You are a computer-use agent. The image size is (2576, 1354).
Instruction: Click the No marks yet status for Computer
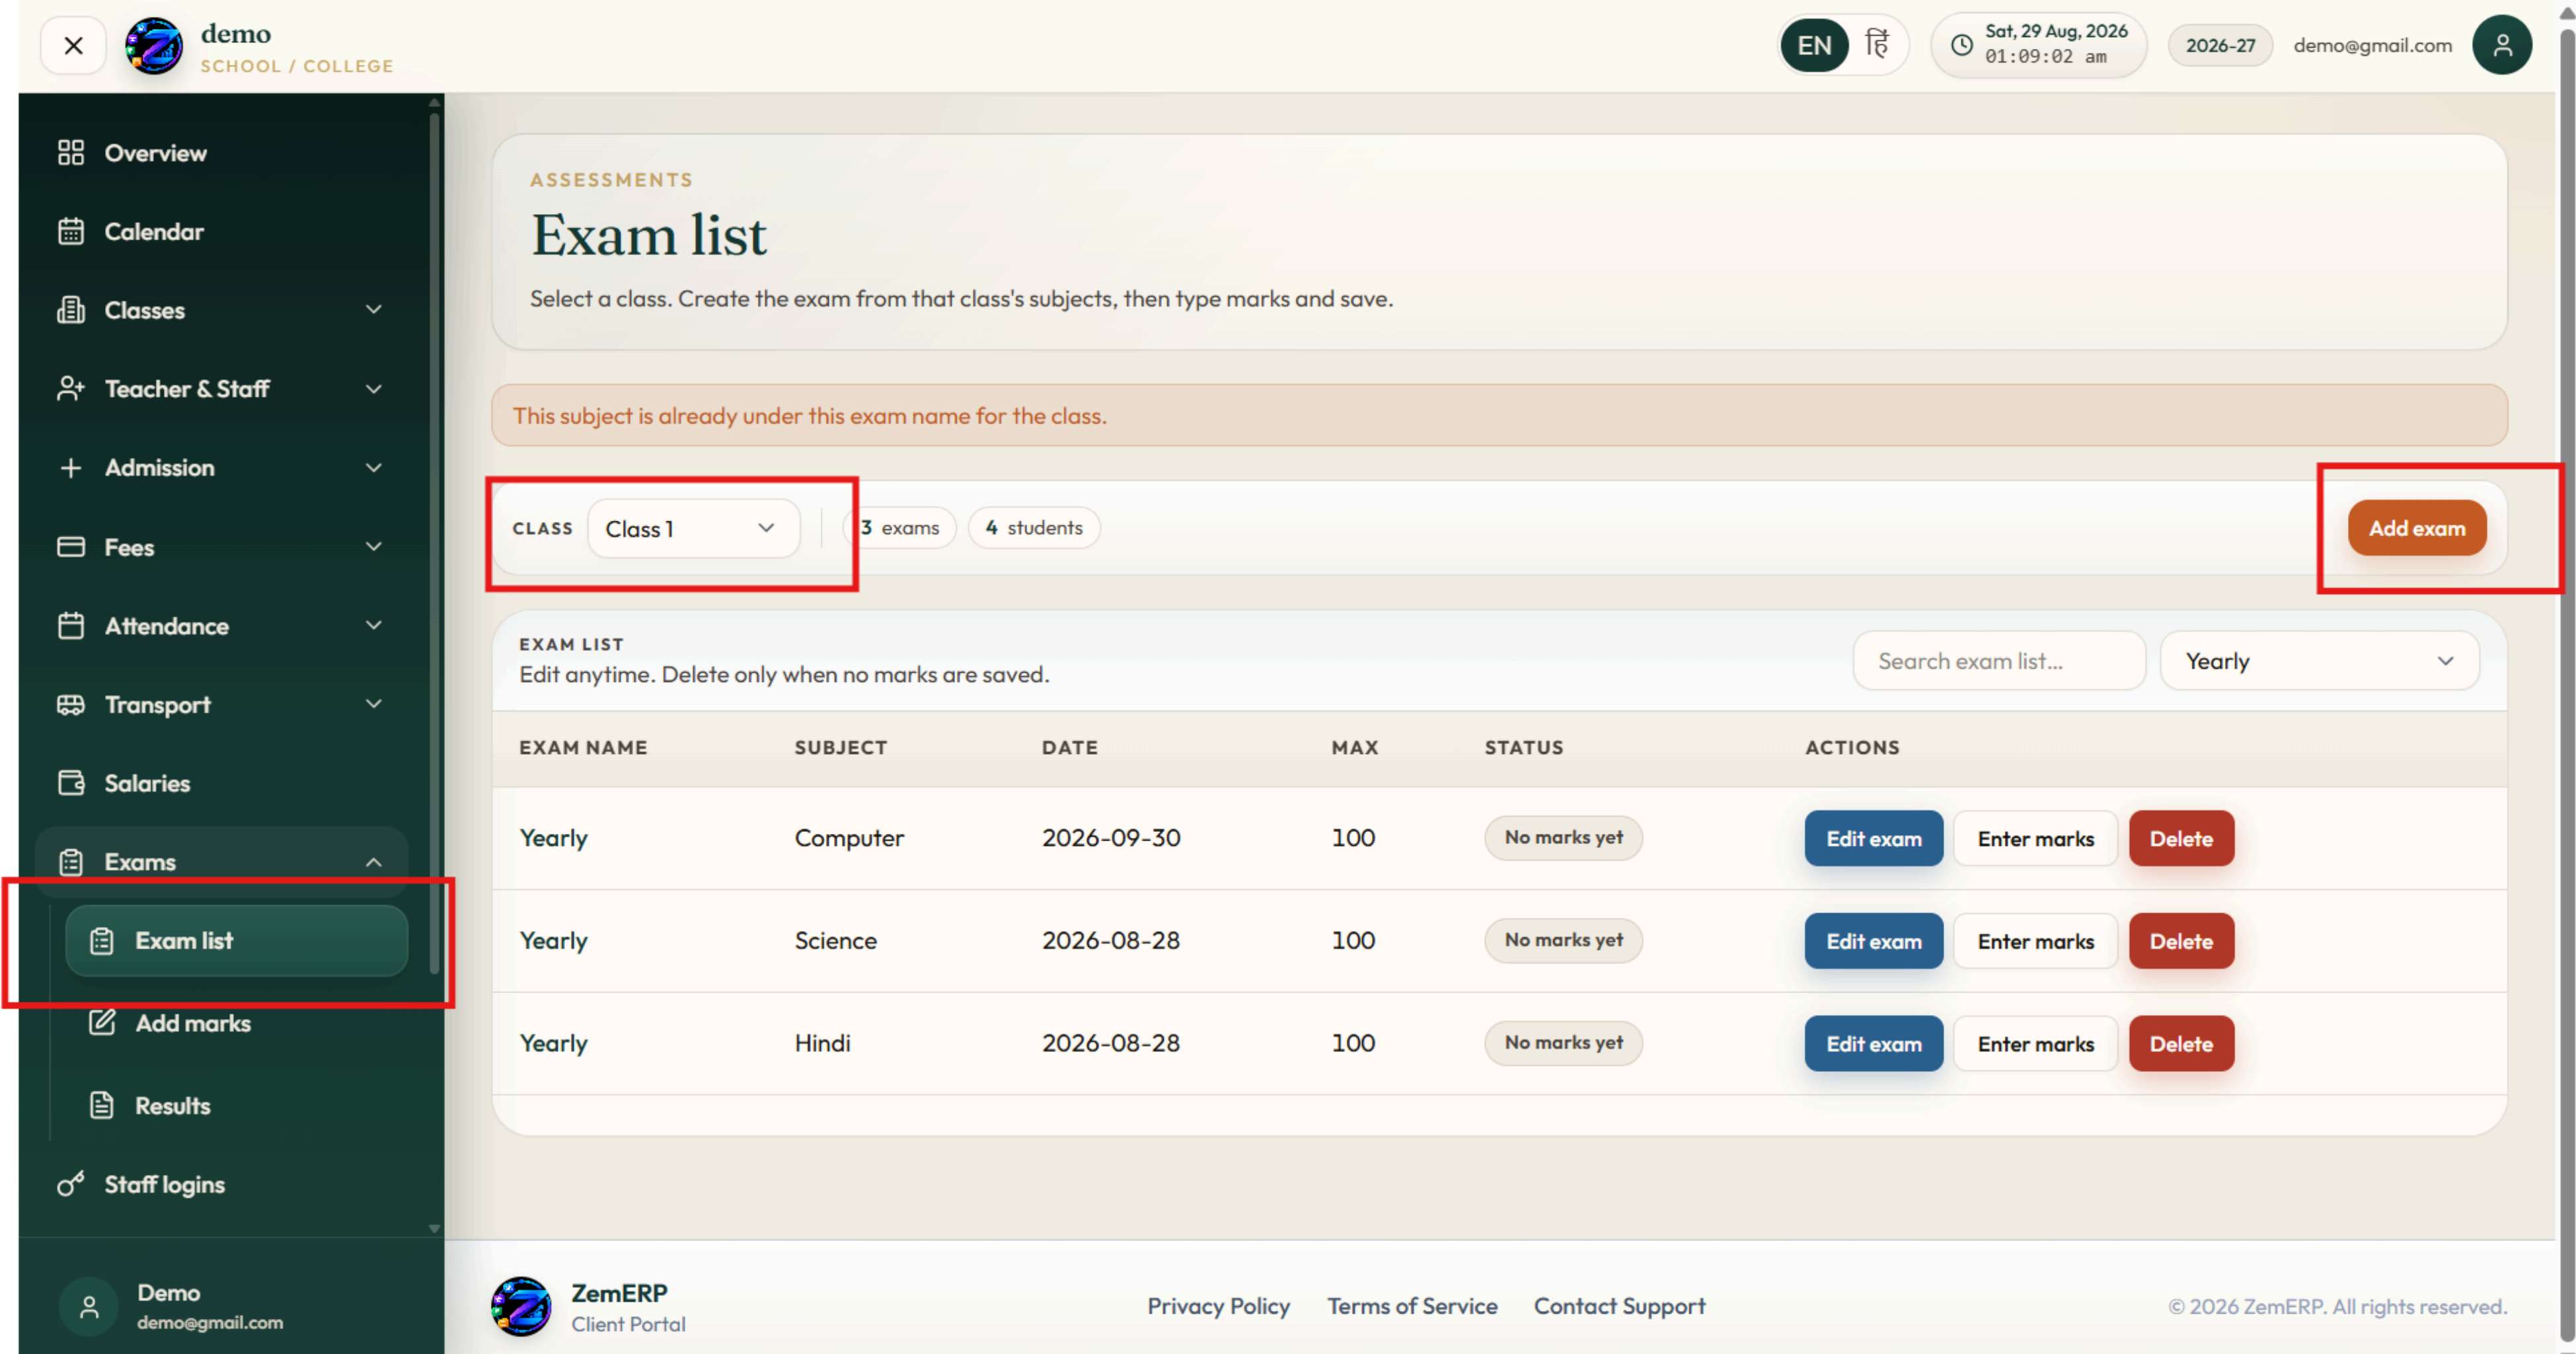pos(1564,837)
